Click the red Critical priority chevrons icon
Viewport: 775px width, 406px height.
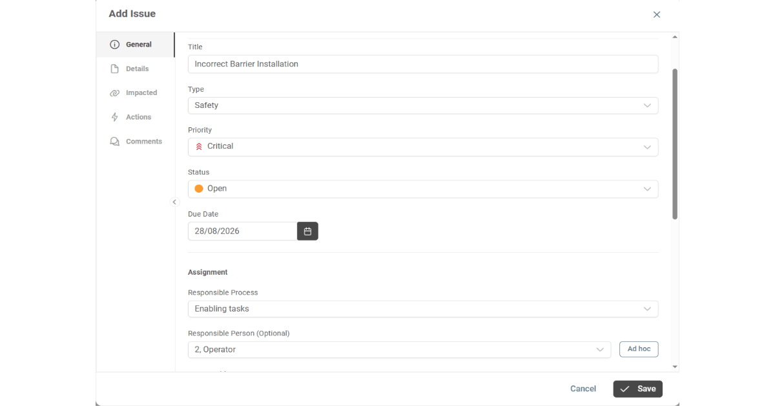click(199, 147)
